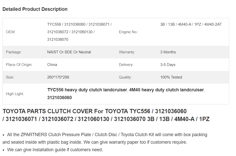Click the Place Of Origin label
Screen dimensions: 236x156
tap(19, 65)
